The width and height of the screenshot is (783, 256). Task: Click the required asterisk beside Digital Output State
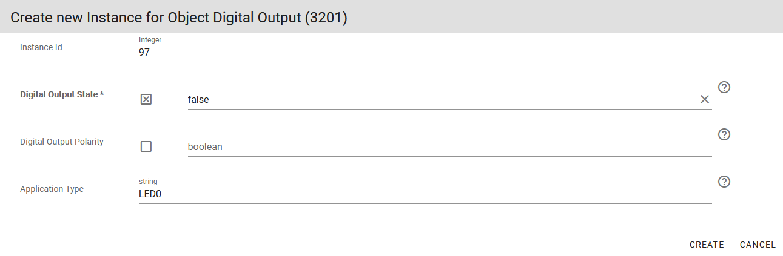[102, 94]
